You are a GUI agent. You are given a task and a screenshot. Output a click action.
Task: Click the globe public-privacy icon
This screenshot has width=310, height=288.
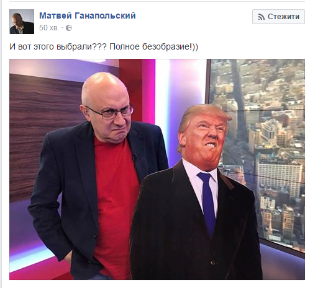(x=69, y=28)
